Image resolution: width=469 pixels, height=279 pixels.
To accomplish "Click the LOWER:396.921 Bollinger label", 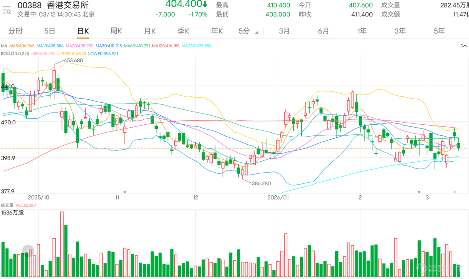I will (x=103, y=54).
